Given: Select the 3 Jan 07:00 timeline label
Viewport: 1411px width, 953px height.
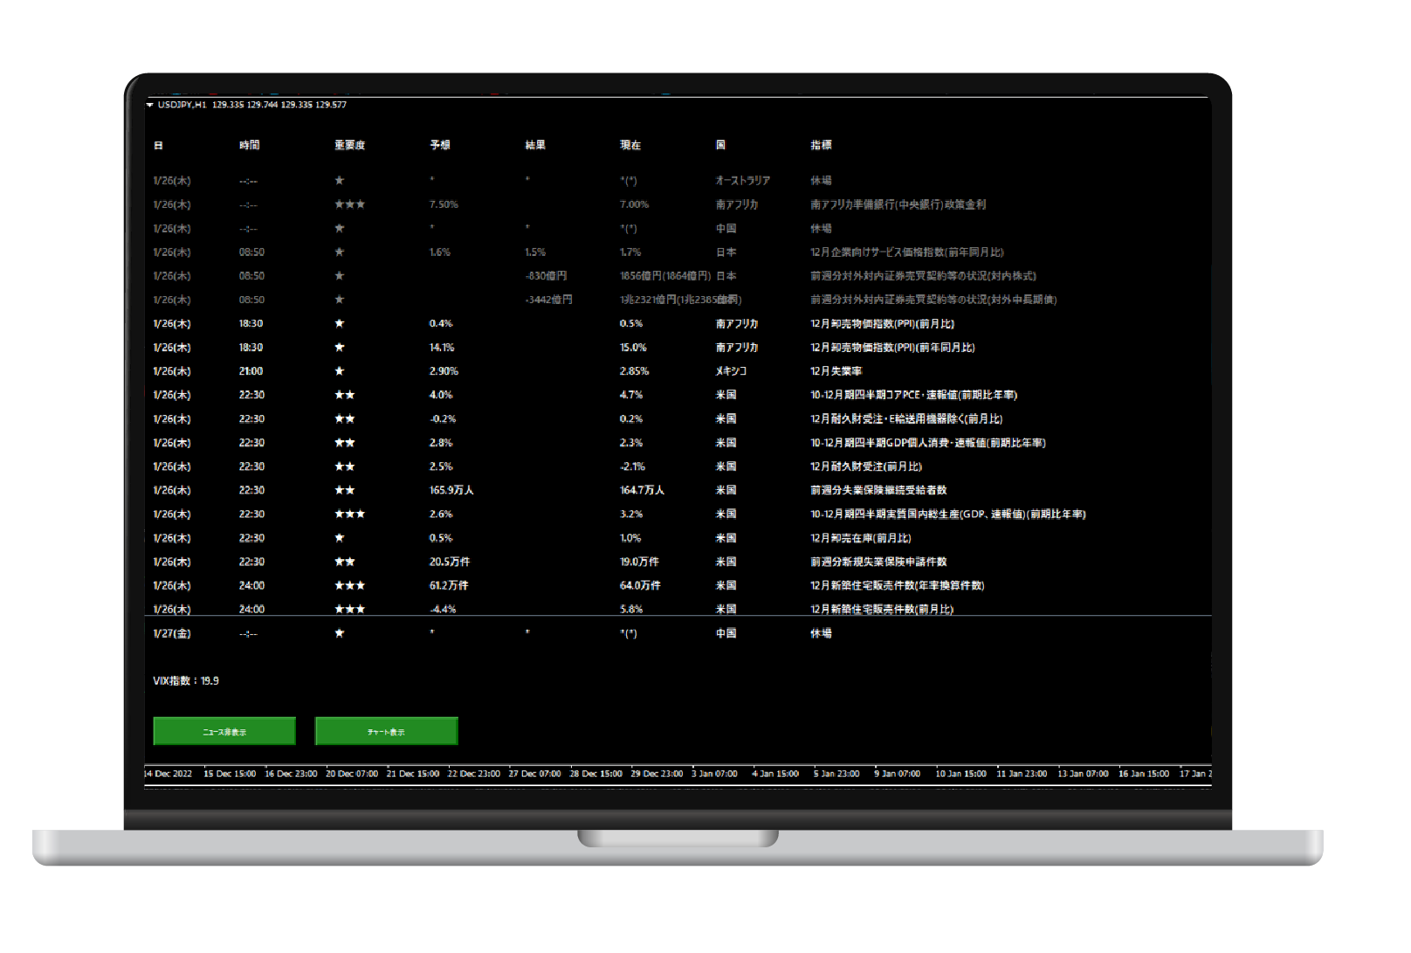Looking at the screenshot, I should pyautogui.click(x=714, y=774).
